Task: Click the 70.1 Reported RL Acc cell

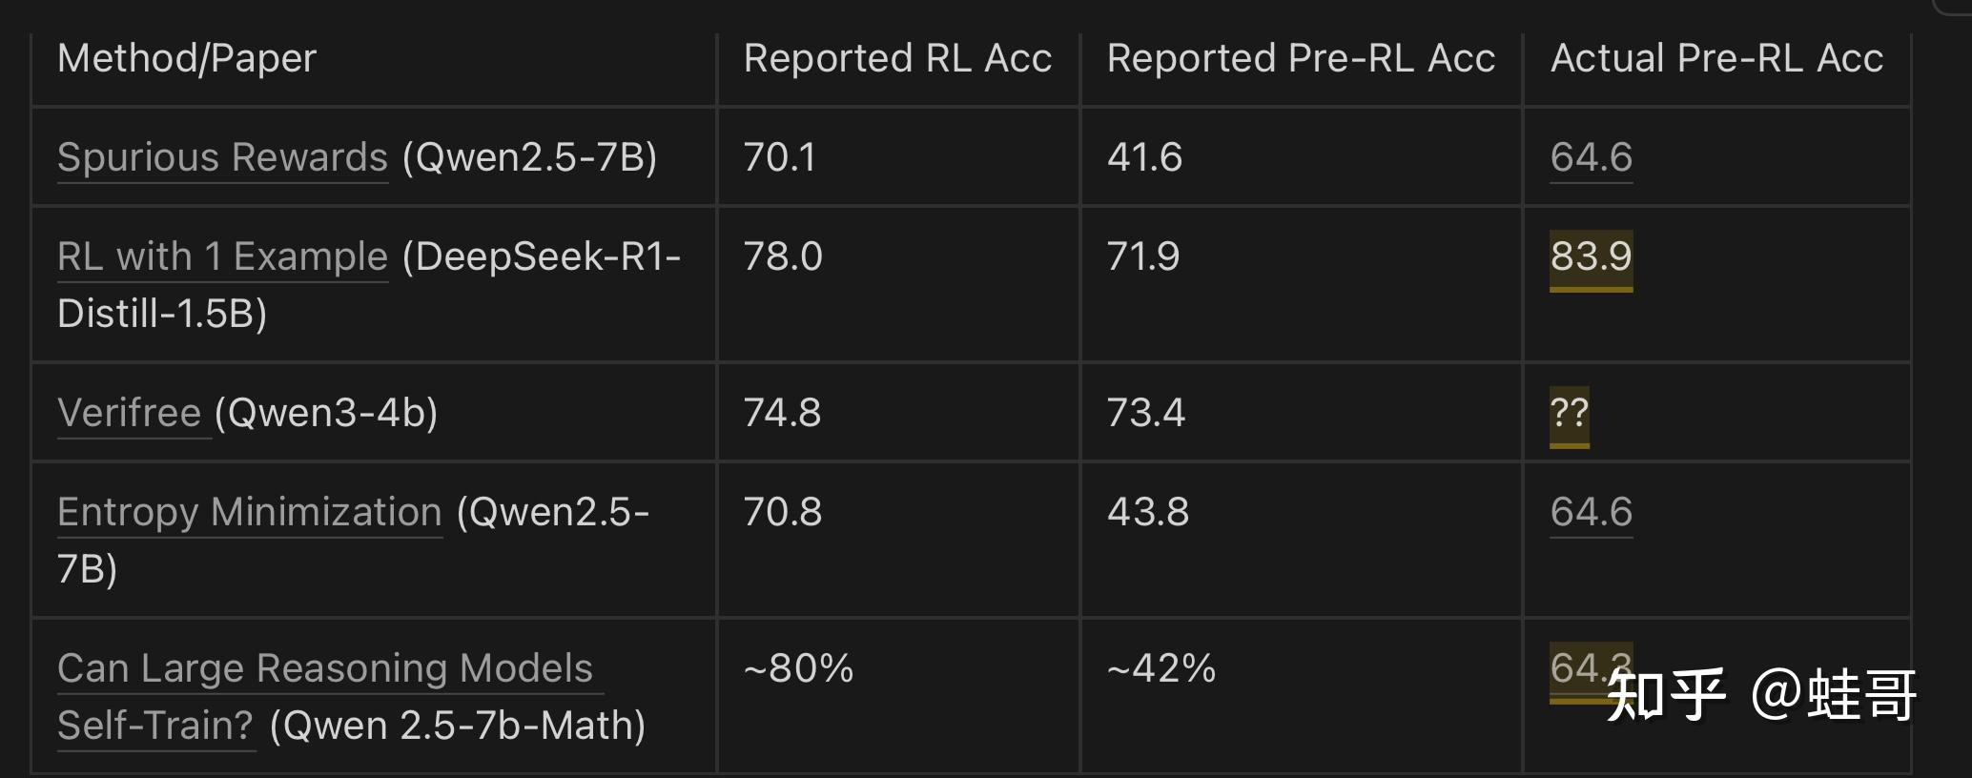Action: [x=780, y=157]
